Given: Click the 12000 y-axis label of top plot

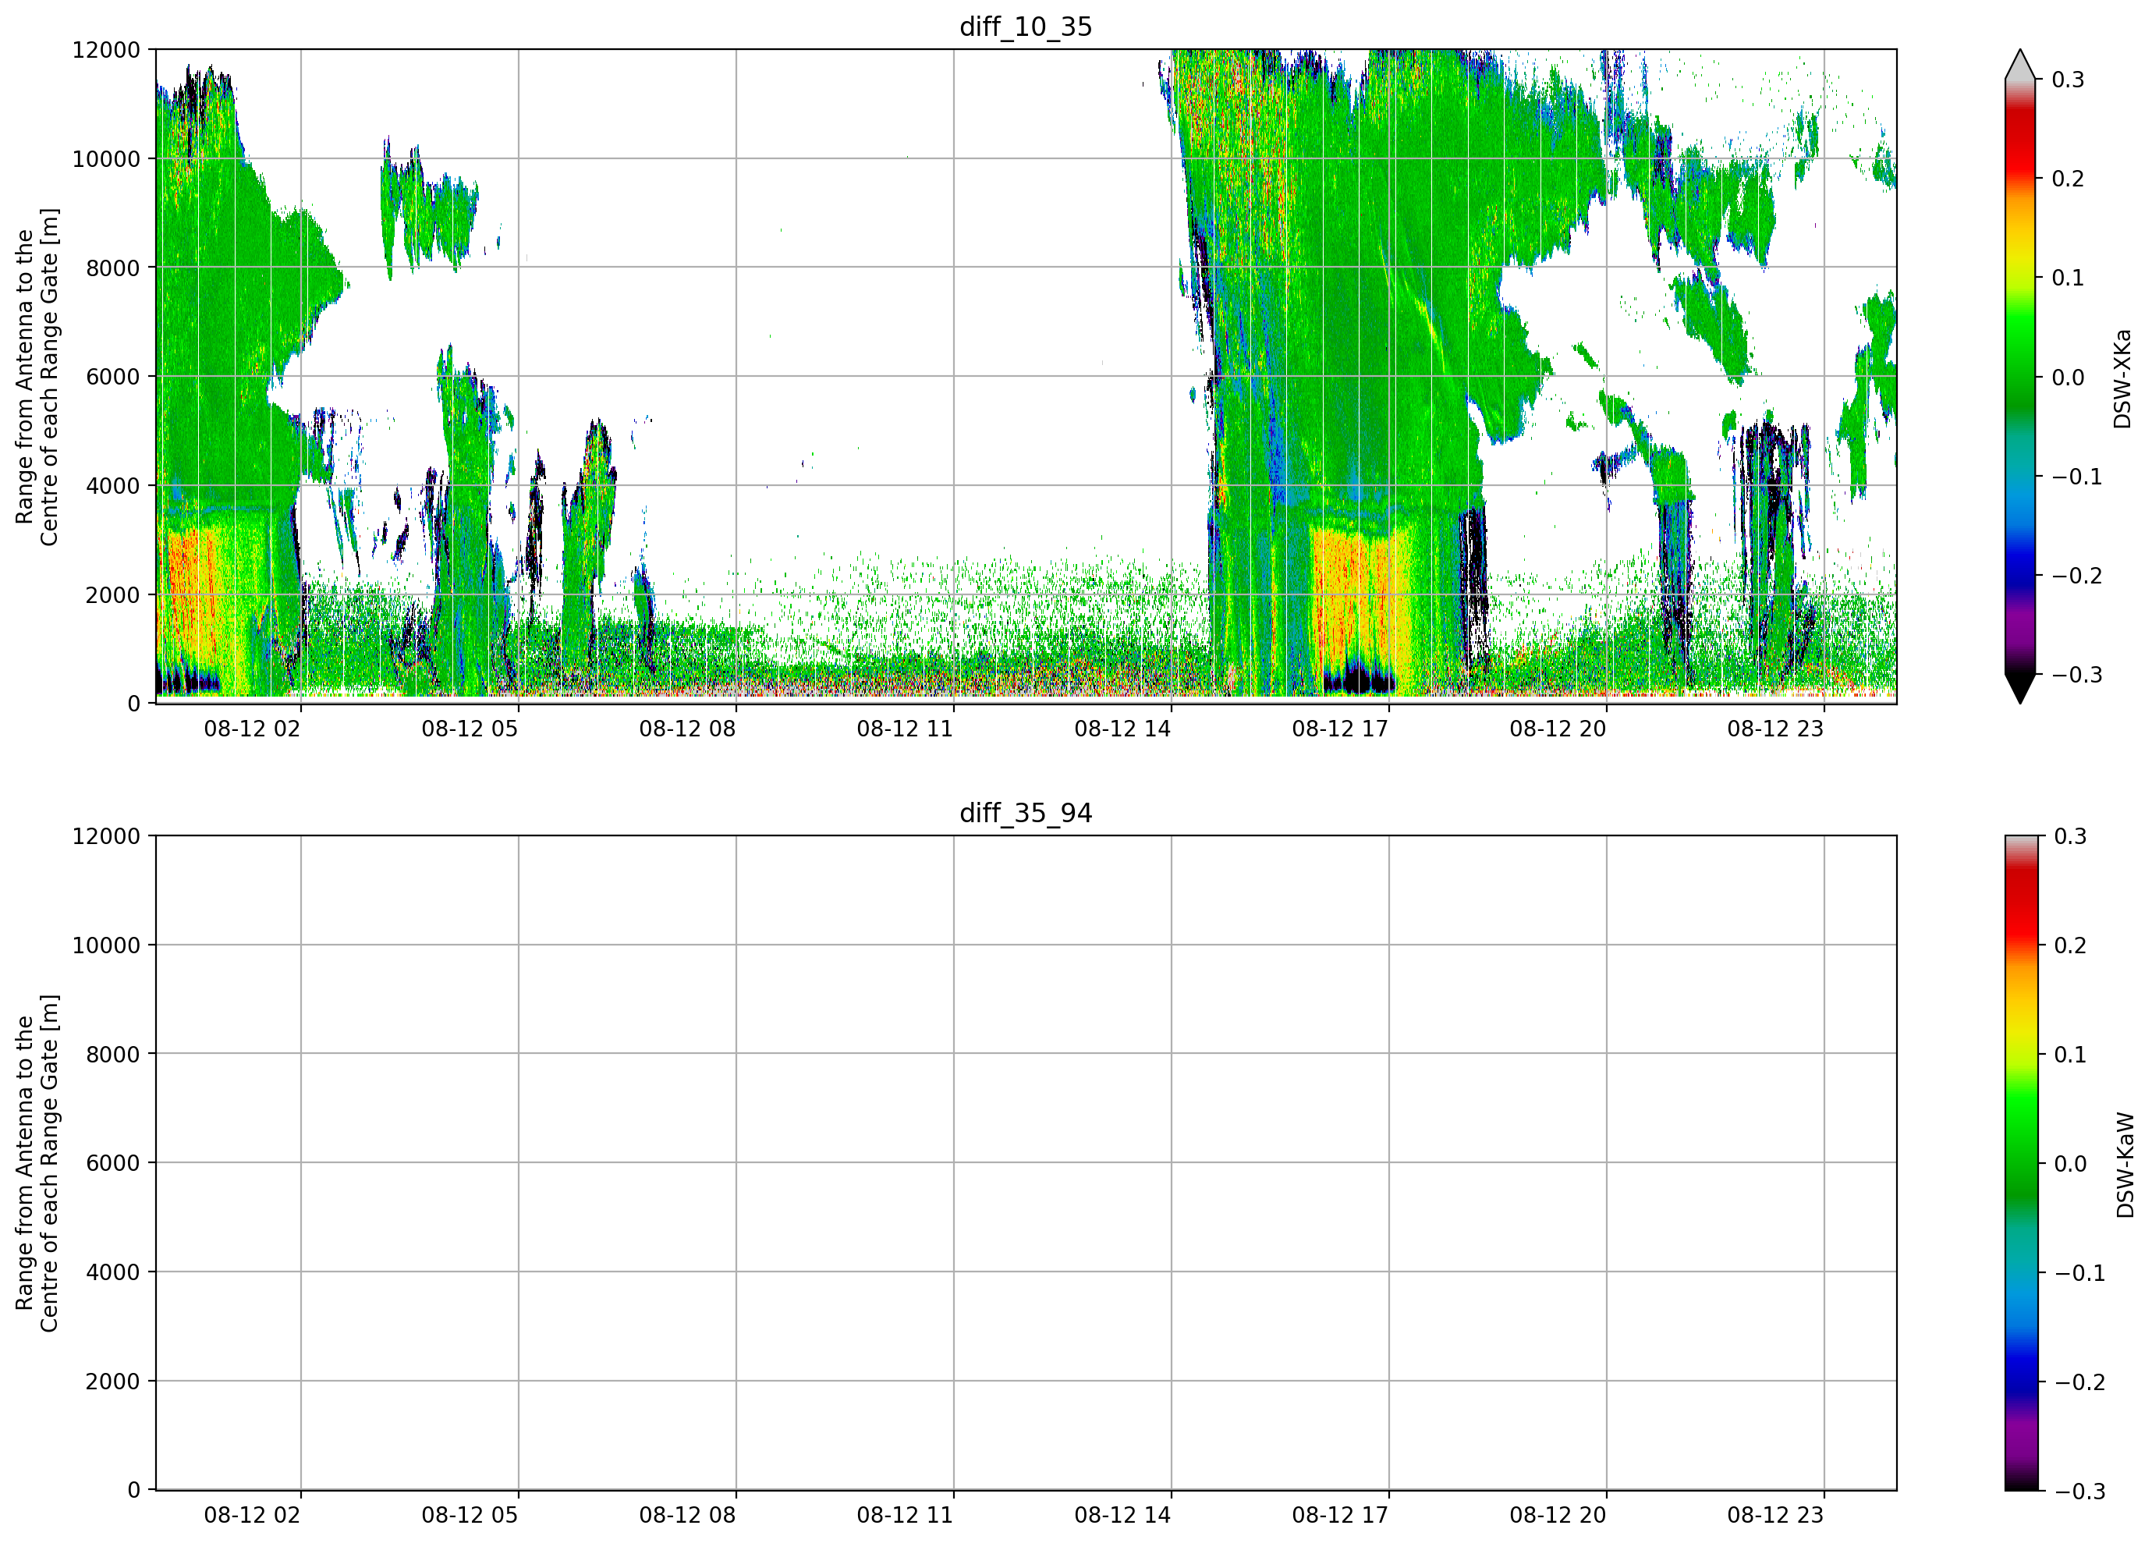Looking at the screenshot, I should point(105,50).
